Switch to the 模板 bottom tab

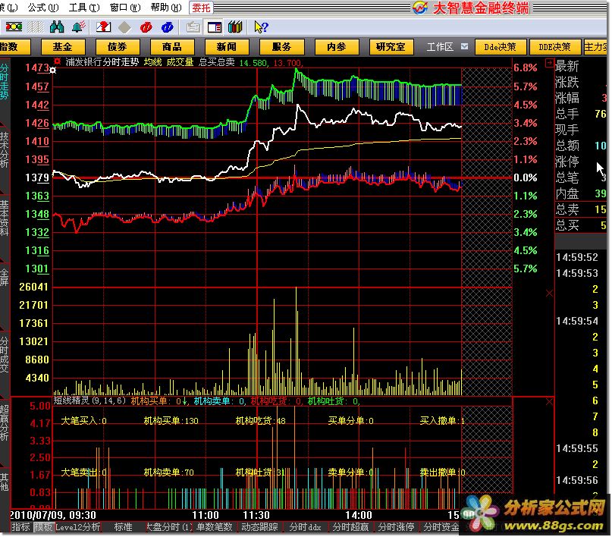[x=44, y=527]
